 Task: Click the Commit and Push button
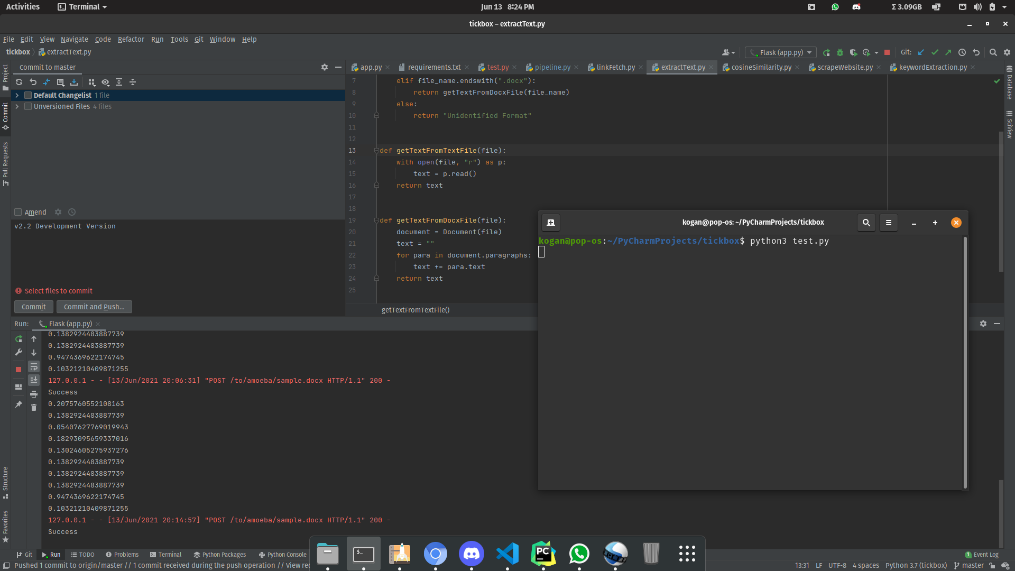pyautogui.click(x=94, y=307)
